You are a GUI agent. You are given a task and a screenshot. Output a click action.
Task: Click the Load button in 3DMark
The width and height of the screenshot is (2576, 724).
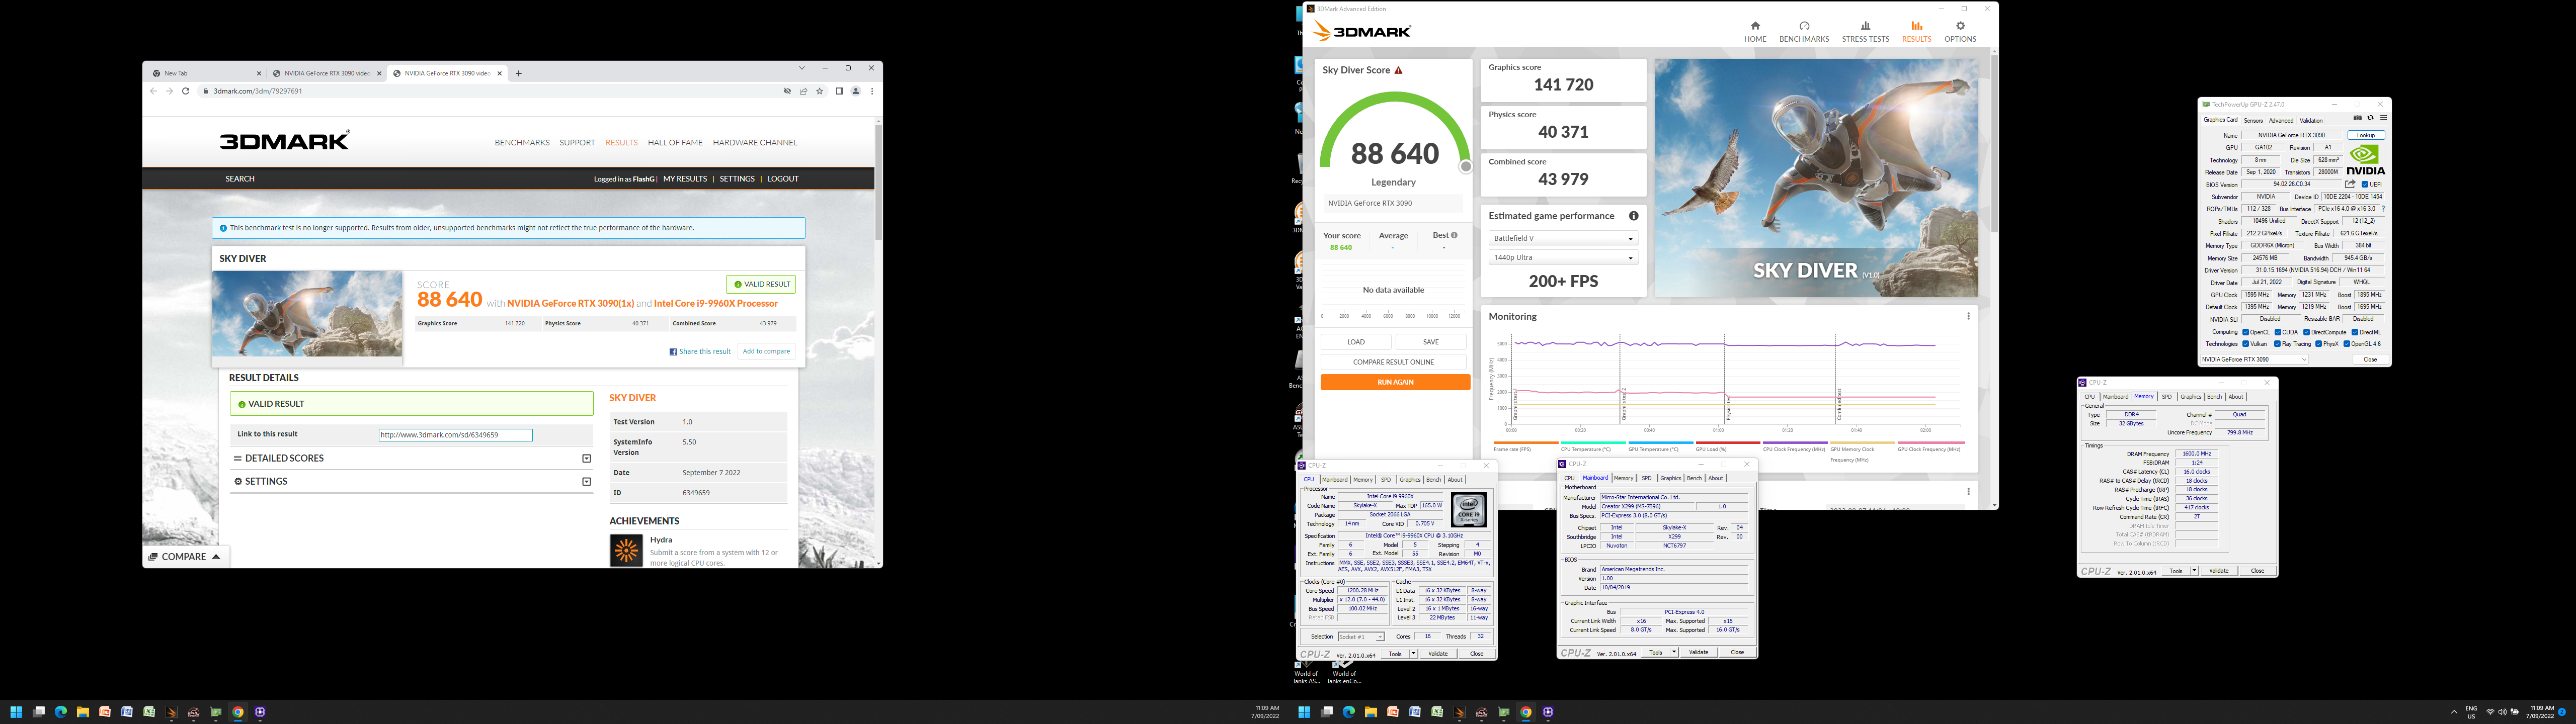click(1356, 342)
